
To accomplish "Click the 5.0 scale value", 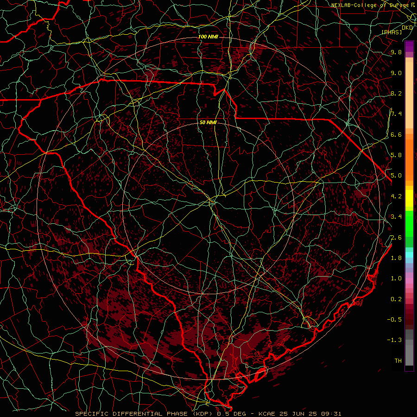I will (x=396, y=176).
